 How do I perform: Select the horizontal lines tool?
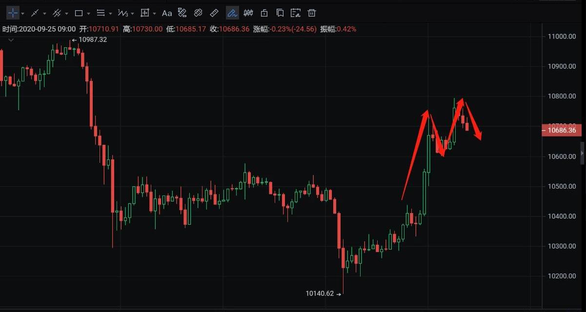click(101, 13)
